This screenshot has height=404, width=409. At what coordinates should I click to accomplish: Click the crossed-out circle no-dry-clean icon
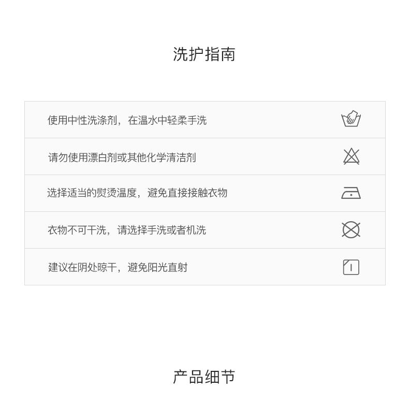coord(351,230)
